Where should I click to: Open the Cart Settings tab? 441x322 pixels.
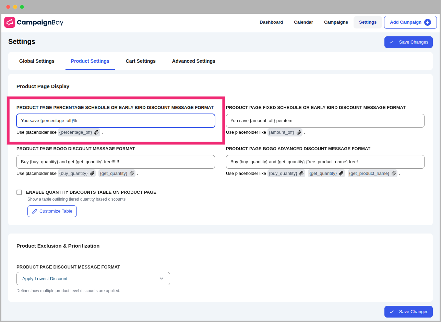[x=141, y=61]
